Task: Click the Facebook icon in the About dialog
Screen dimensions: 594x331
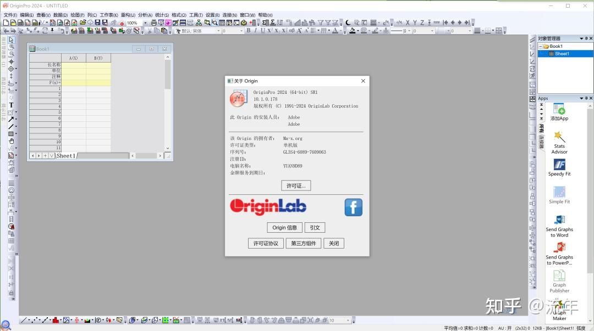Action: tap(353, 207)
